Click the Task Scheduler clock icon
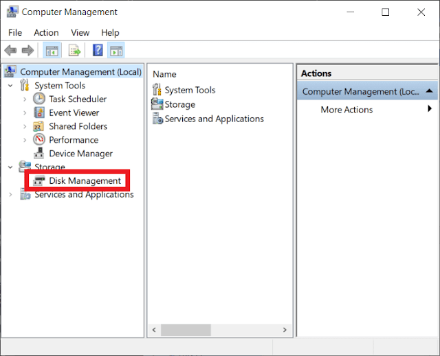This screenshot has height=356, width=440. [x=39, y=99]
